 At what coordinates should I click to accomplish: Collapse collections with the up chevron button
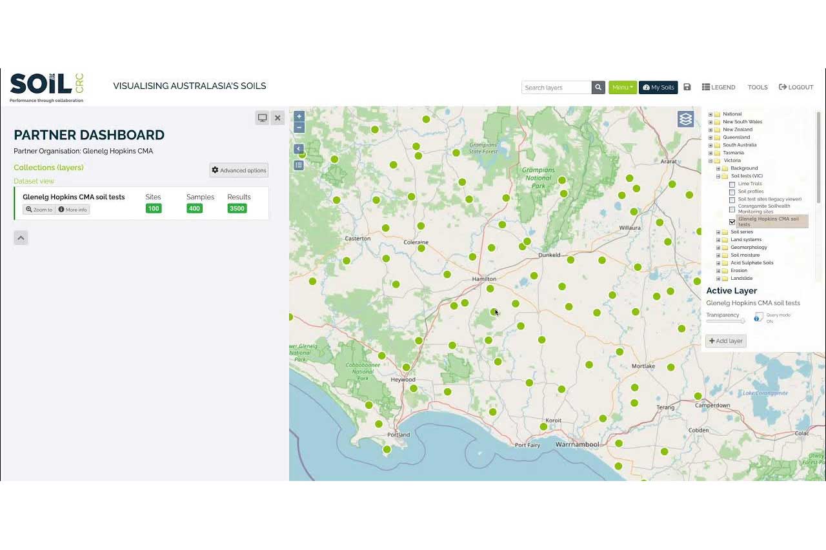pyautogui.click(x=21, y=238)
